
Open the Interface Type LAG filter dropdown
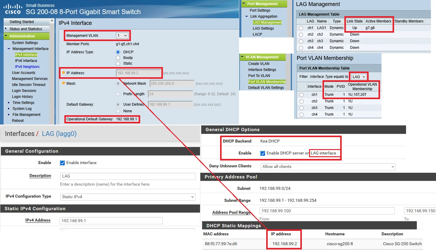[x=359, y=77]
